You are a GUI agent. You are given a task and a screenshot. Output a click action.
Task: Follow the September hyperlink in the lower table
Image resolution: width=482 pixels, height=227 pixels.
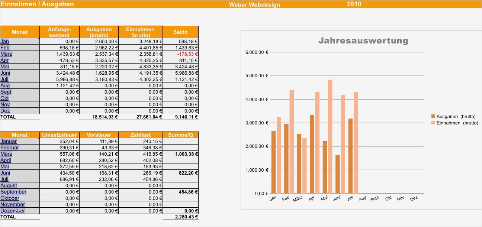13,192
